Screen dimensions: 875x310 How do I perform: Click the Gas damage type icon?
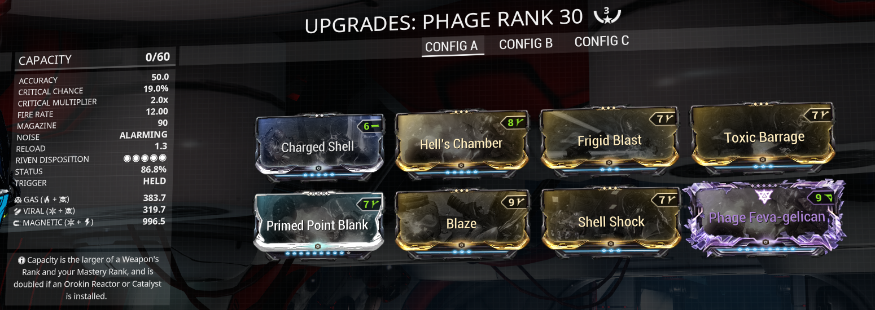[19, 199]
